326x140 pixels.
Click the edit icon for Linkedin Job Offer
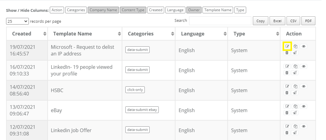pos(287,126)
